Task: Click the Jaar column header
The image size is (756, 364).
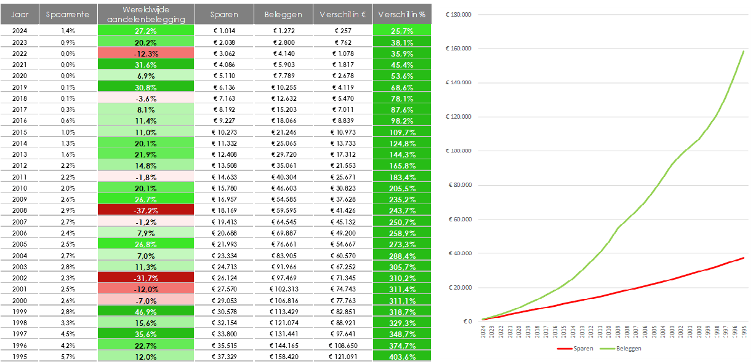Action: point(20,14)
